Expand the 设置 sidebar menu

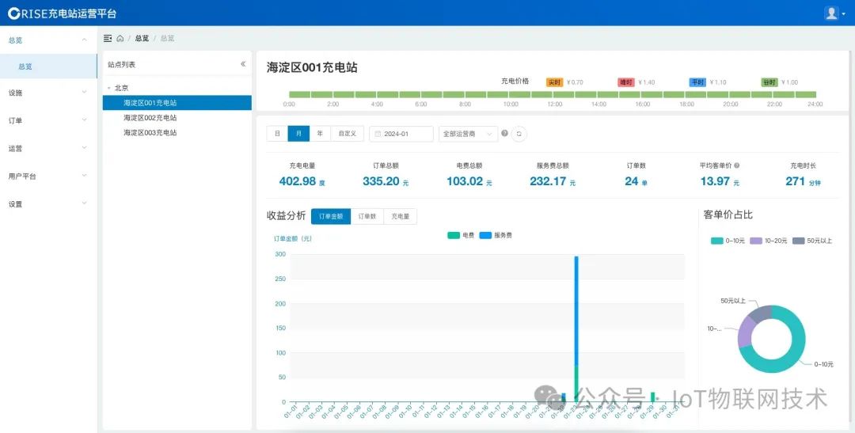pos(48,204)
